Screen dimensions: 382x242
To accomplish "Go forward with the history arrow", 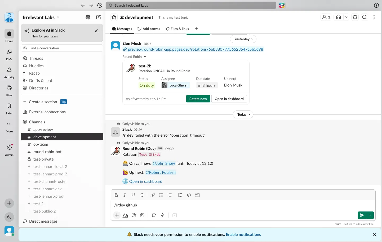I will click(x=91, y=5).
